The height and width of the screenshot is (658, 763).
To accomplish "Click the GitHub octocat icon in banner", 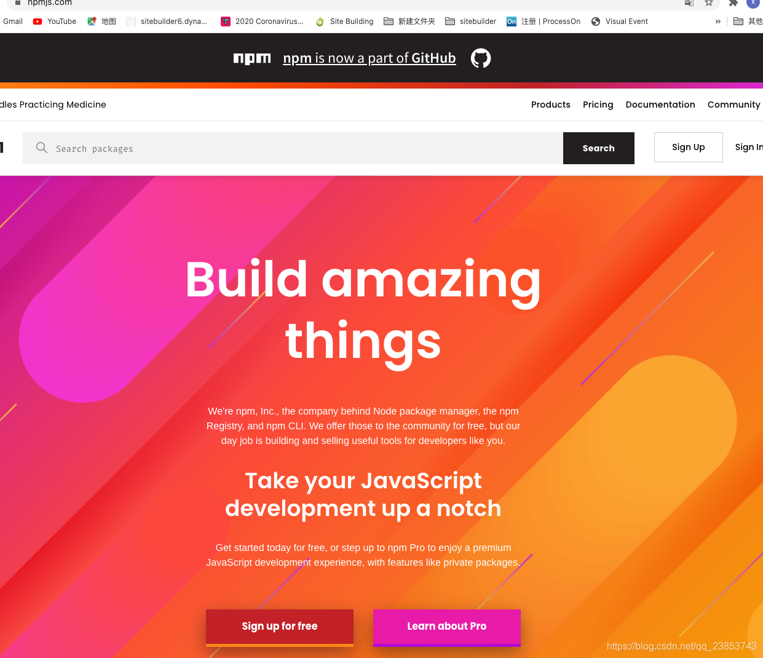I will click(x=481, y=58).
